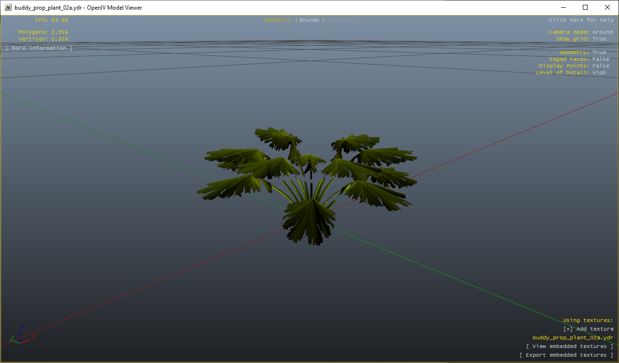Select buddy_prop_plant_02a.ydr texture source
Screen dimensions: 619x363
click(x=573, y=338)
